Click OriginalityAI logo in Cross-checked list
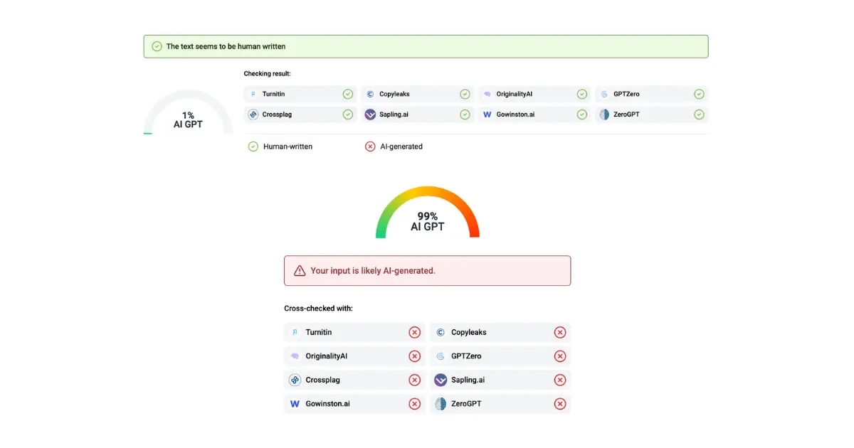 pos(295,356)
